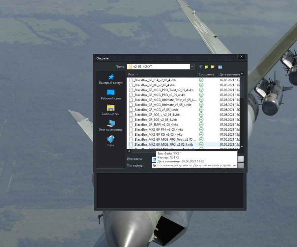297x247 pixels.
Task: Click file icon of _BlackBox_GF_F14_v2_05_4.vkb
Action: click(131, 80)
